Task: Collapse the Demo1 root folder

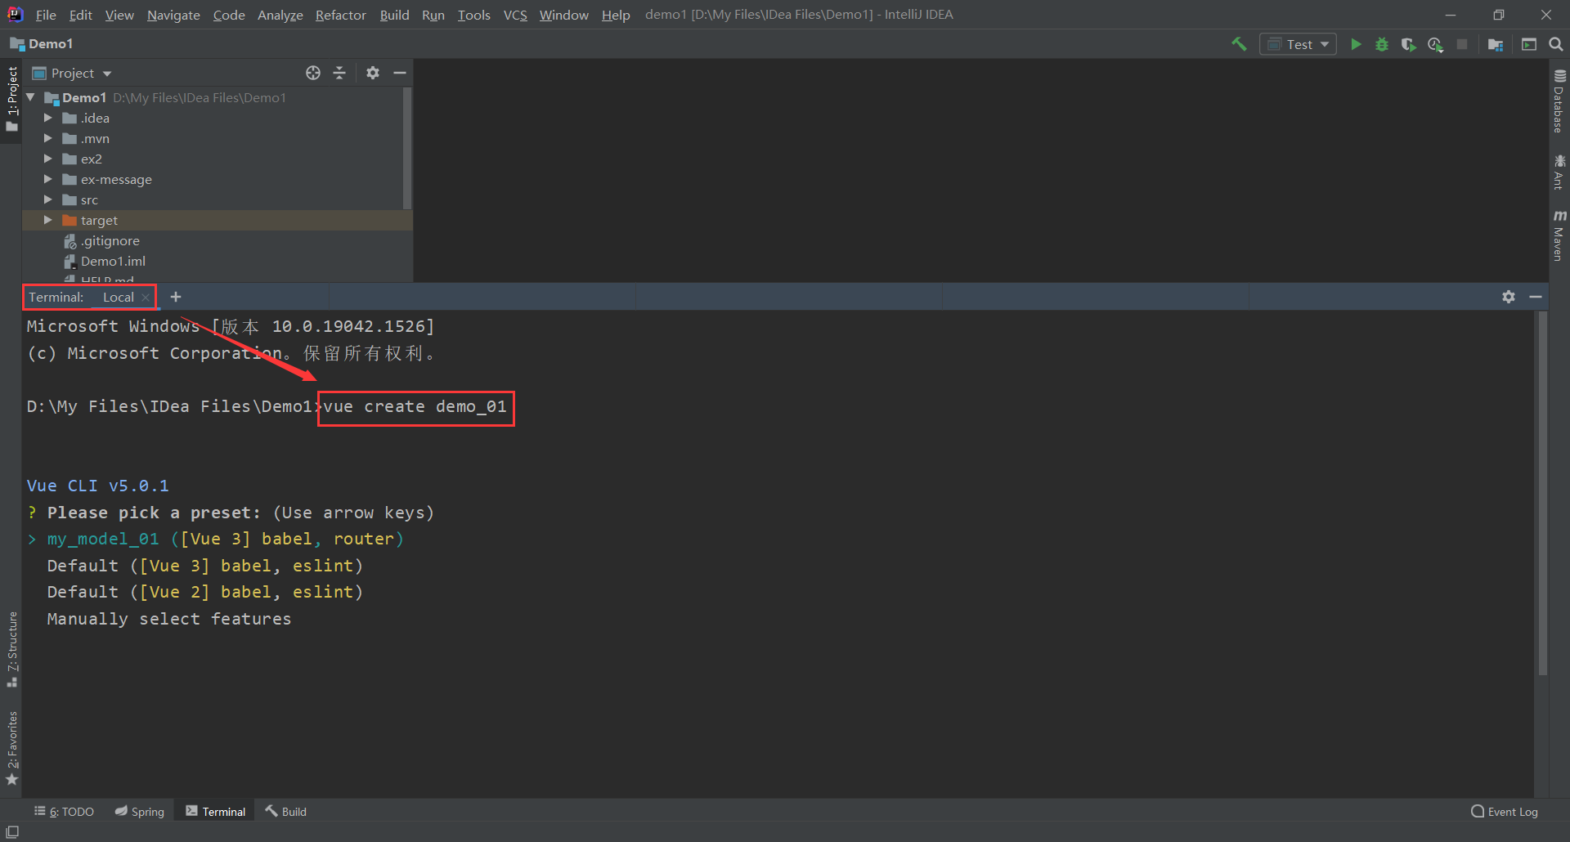Action: click(31, 97)
